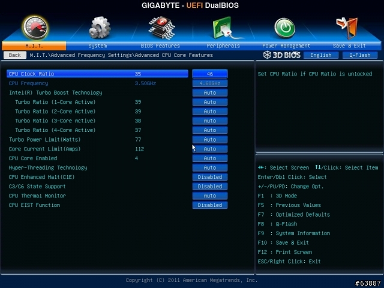Toggle CPU EIST Function Disabled setting
Screen dimensions: 384x288
click(210, 205)
